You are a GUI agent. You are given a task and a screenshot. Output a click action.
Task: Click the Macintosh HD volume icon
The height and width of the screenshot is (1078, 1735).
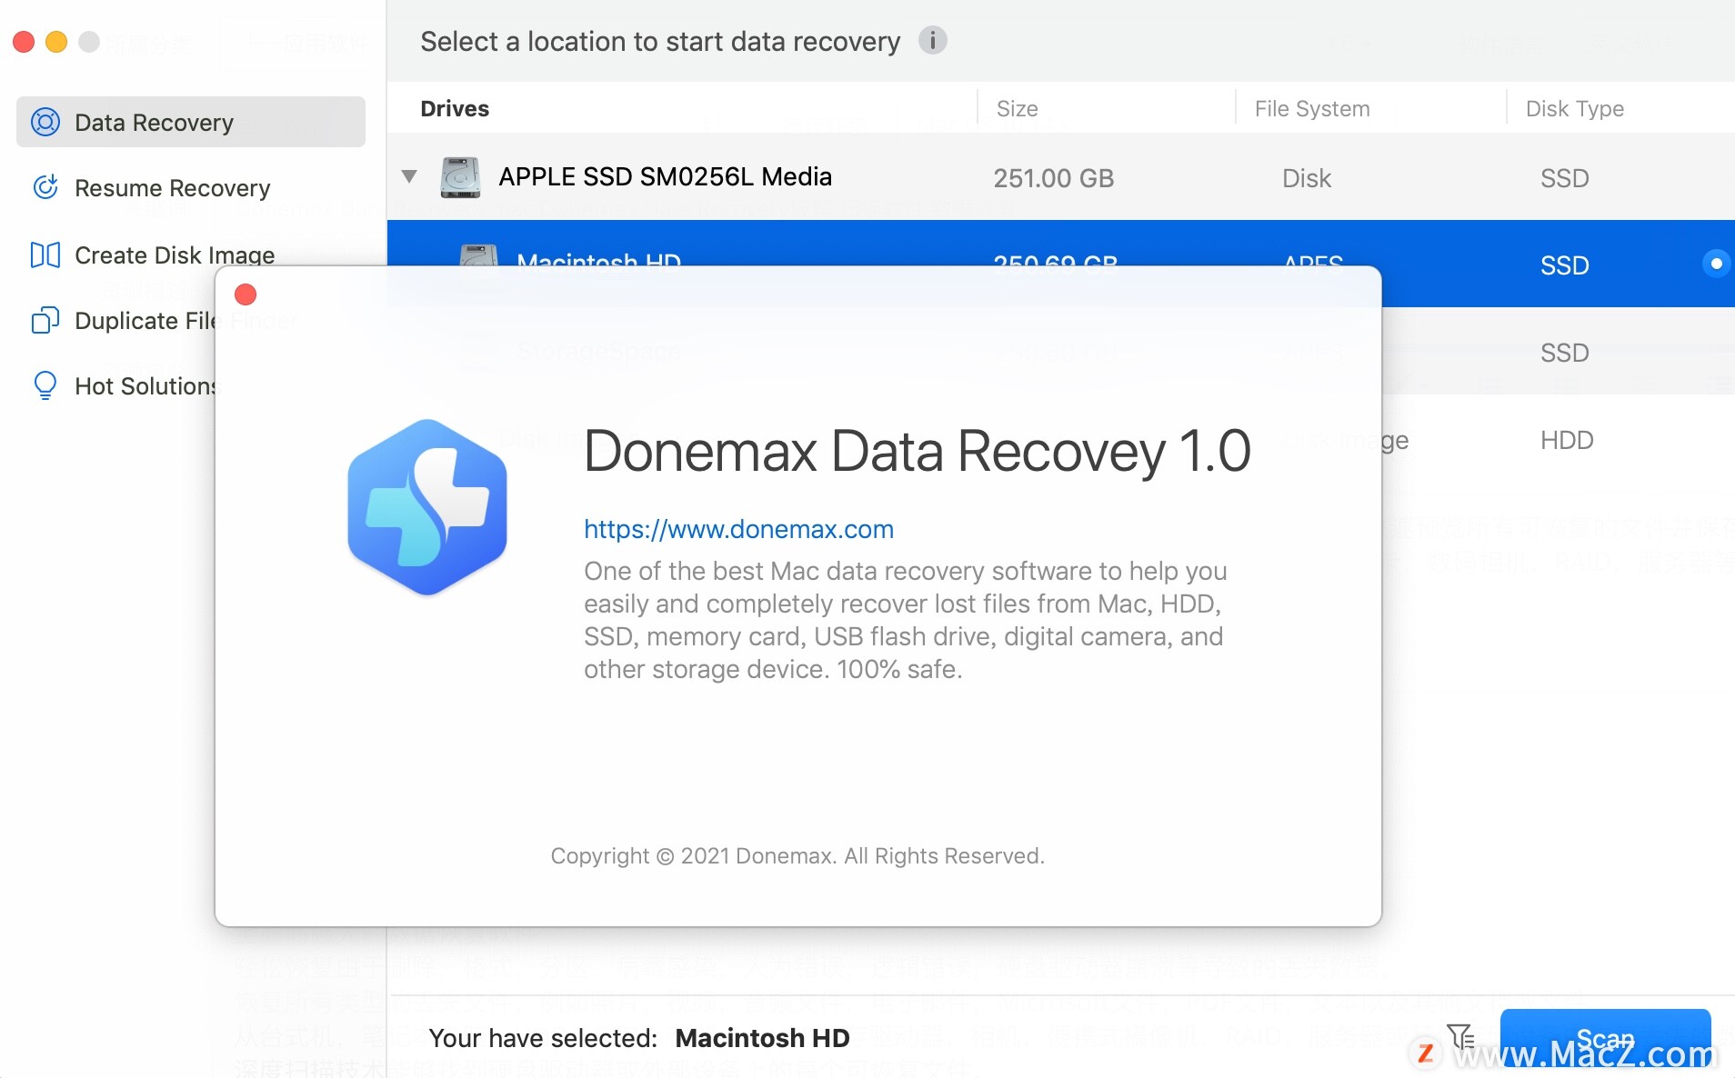click(x=478, y=255)
